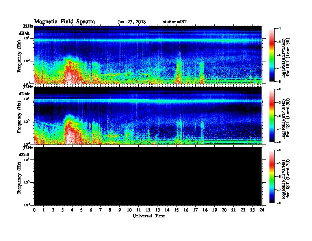Click hour '11' on the time axis

point(139,210)
